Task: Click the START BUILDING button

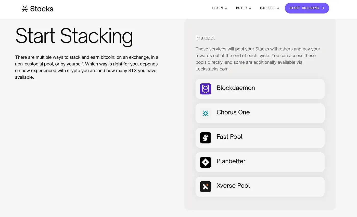Action: point(307,8)
